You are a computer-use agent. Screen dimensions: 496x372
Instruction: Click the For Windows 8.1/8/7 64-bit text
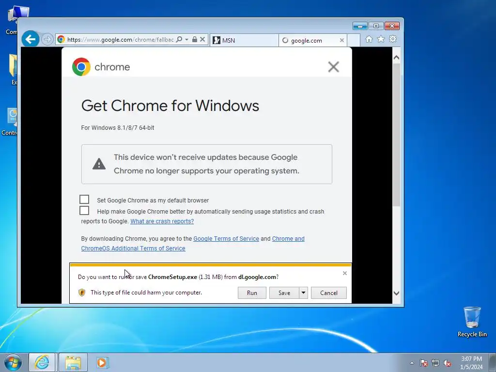coord(117,128)
